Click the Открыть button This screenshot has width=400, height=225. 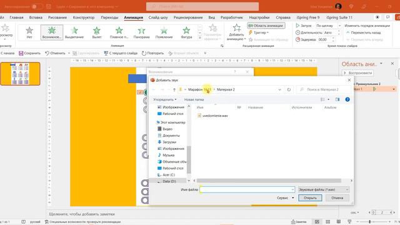tap(310, 198)
